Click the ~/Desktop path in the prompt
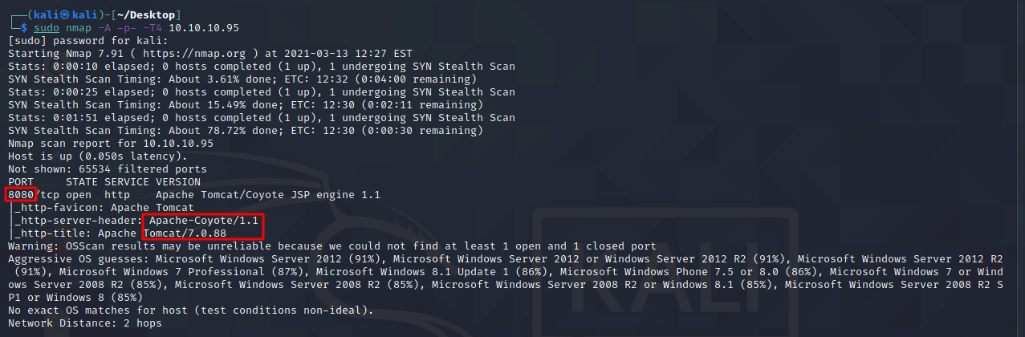The width and height of the screenshot is (1025, 337). (x=148, y=15)
